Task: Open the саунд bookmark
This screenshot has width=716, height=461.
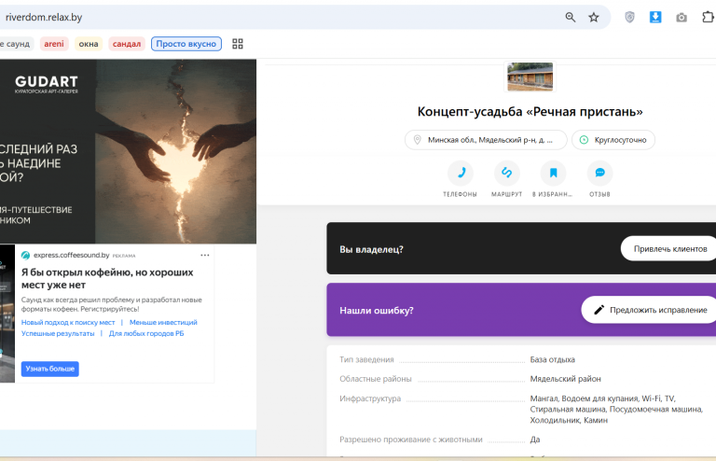Action: (17, 44)
